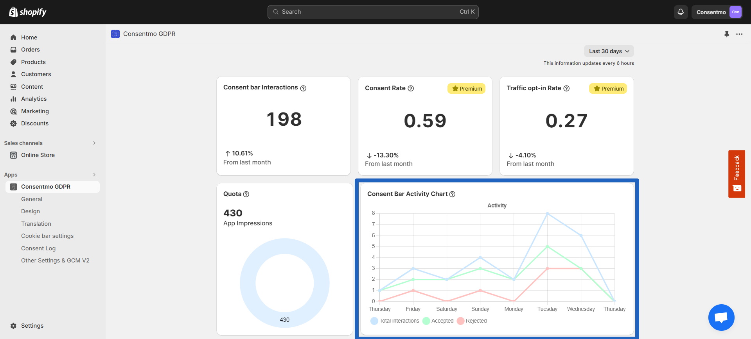This screenshot has width=751, height=339.
Task: Go to Cookie bar settings
Action: click(x=47, y=236)
